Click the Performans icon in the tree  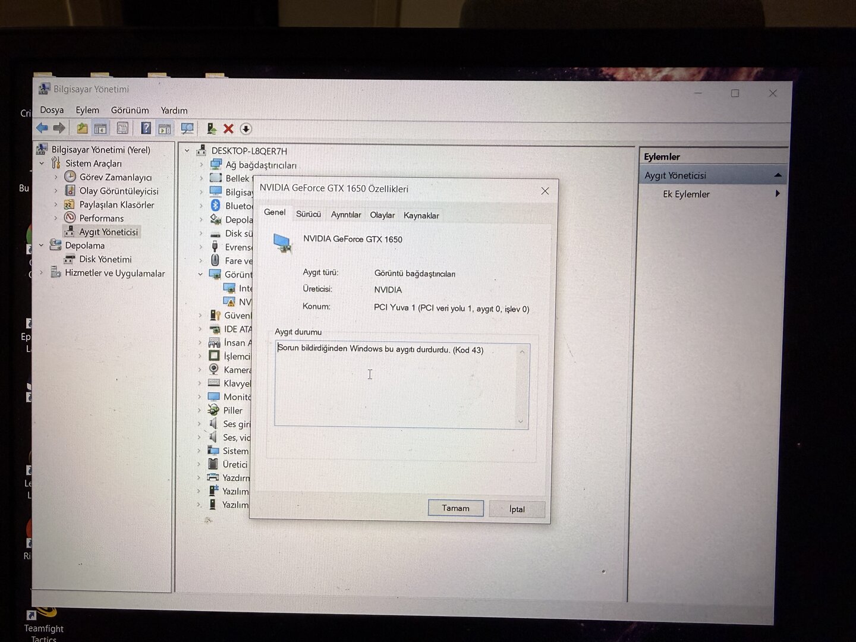[x=70, y=218]
